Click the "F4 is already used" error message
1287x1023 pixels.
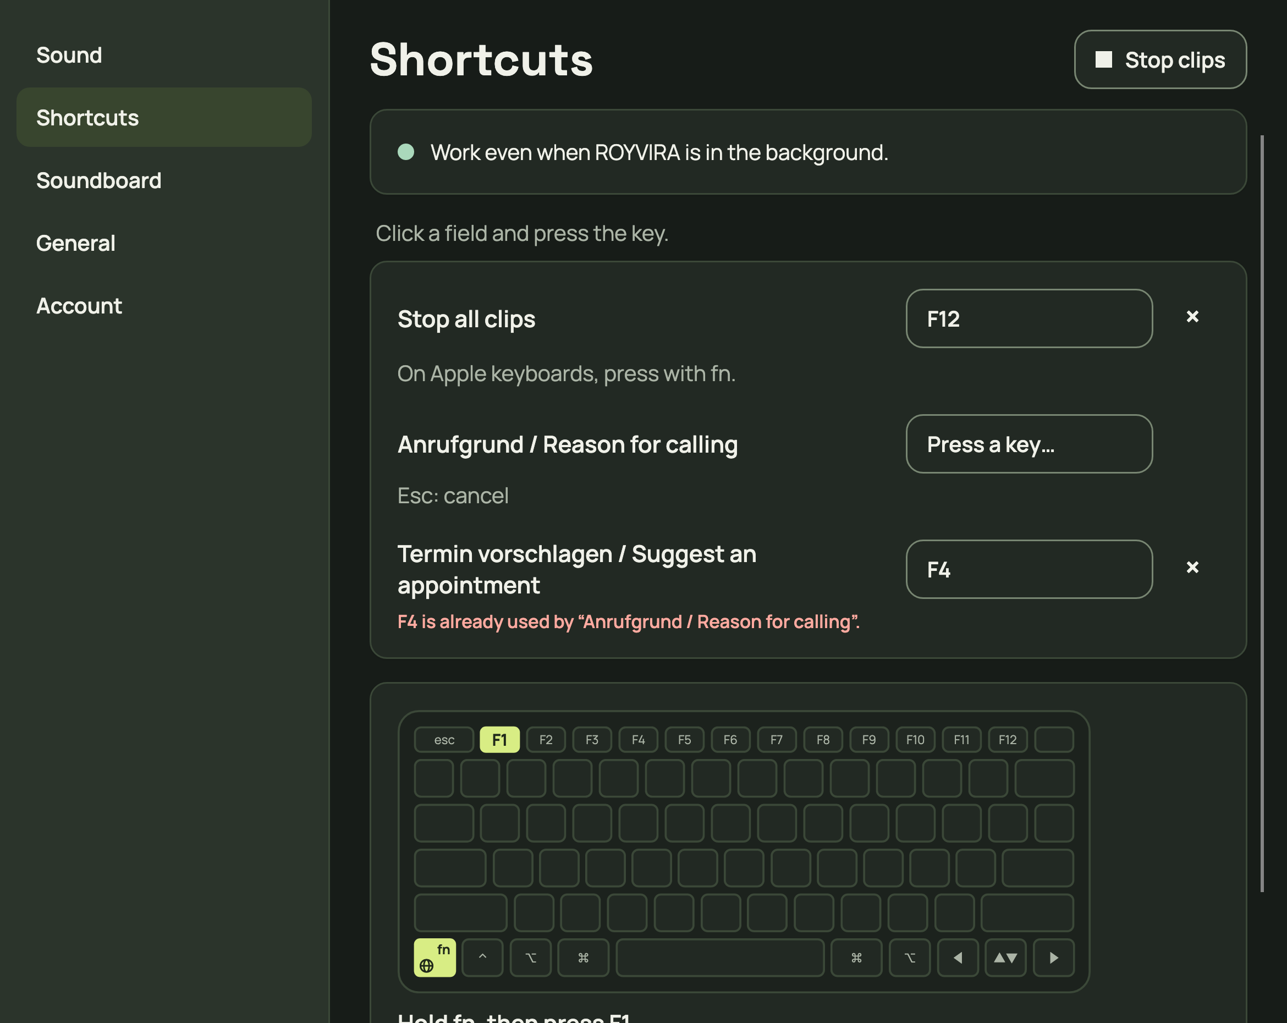pyautogui.click(x=629, y=621)
